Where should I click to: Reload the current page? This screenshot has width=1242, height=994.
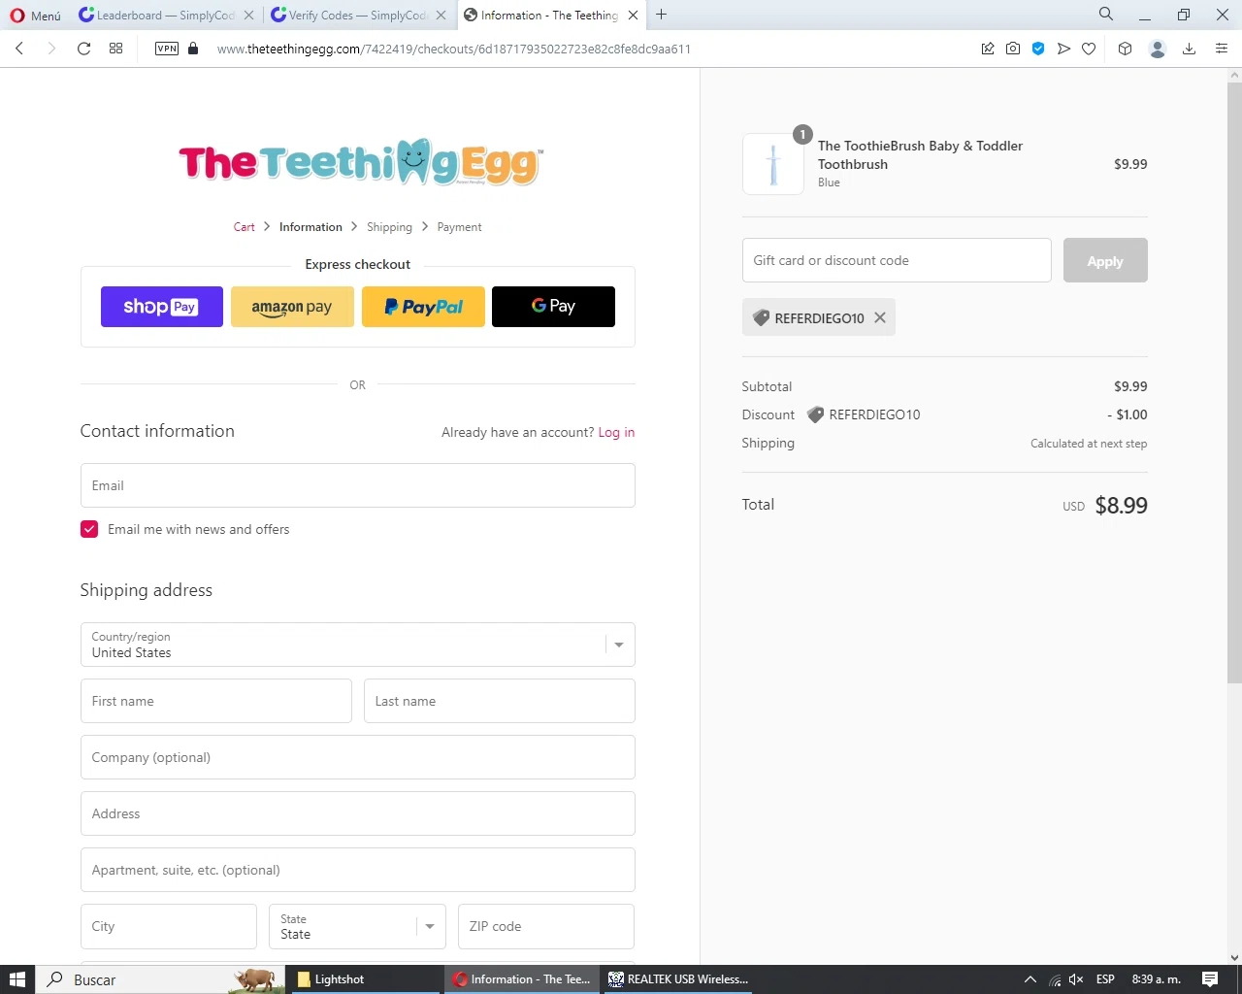84,49
